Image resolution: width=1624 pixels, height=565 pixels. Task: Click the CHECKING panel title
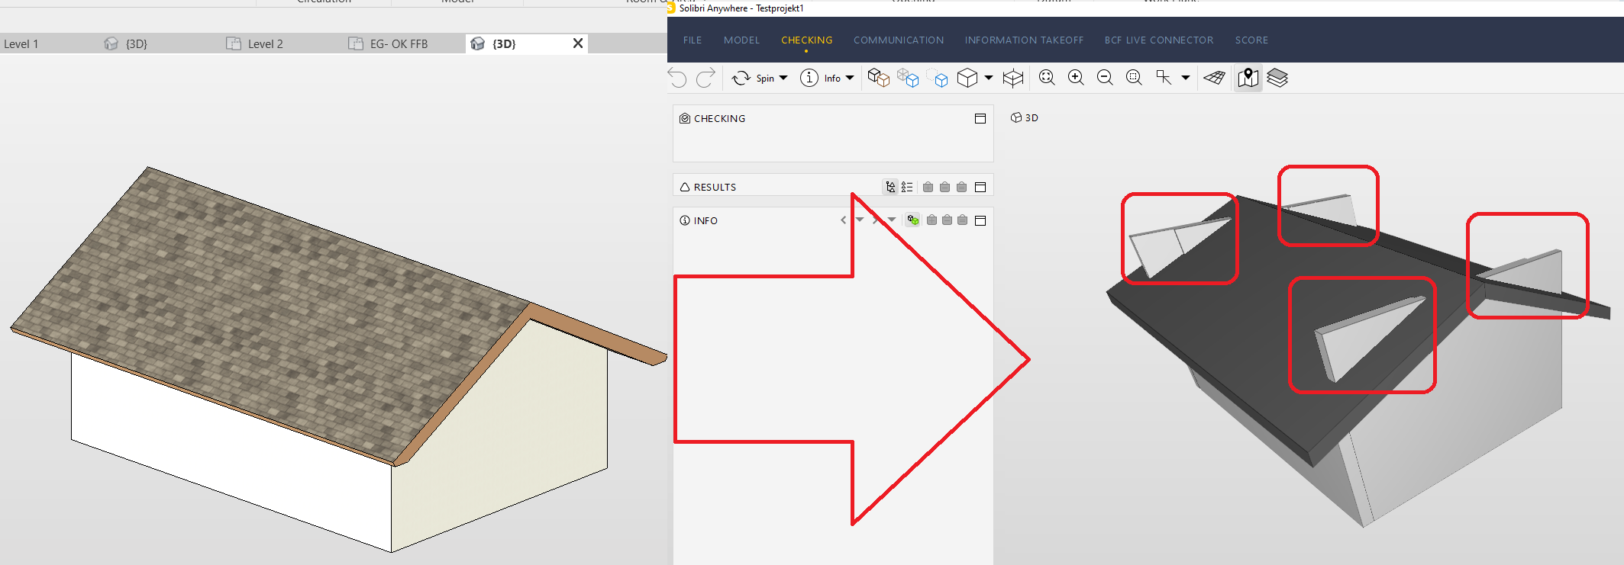coord(719,118)
